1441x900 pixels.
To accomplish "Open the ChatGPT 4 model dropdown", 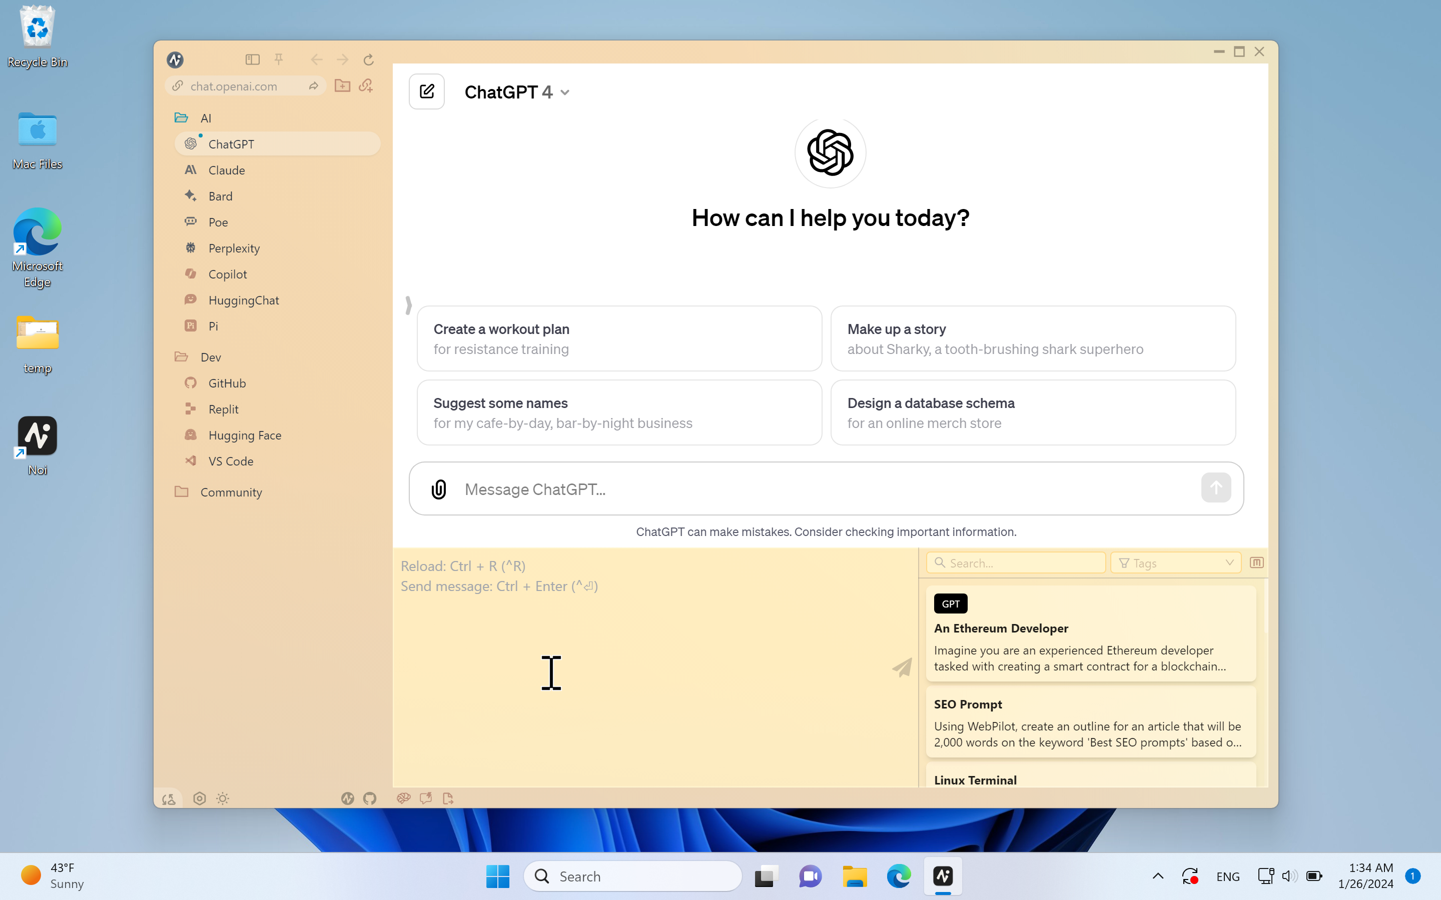I will pyautogui.click(x=517, y=92).
